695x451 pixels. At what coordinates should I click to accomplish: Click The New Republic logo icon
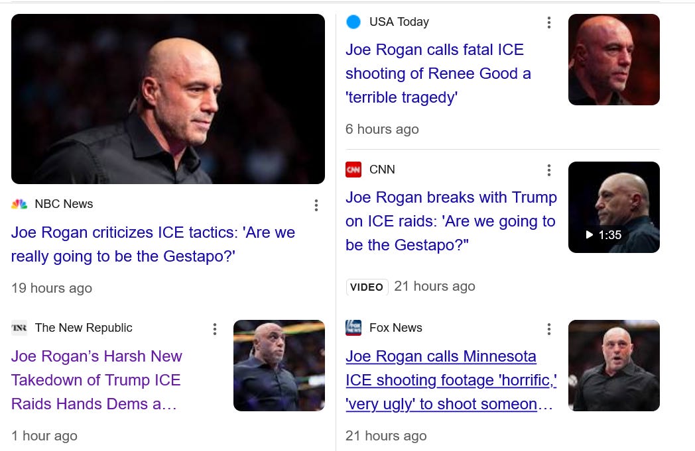[x=19, y=328]
